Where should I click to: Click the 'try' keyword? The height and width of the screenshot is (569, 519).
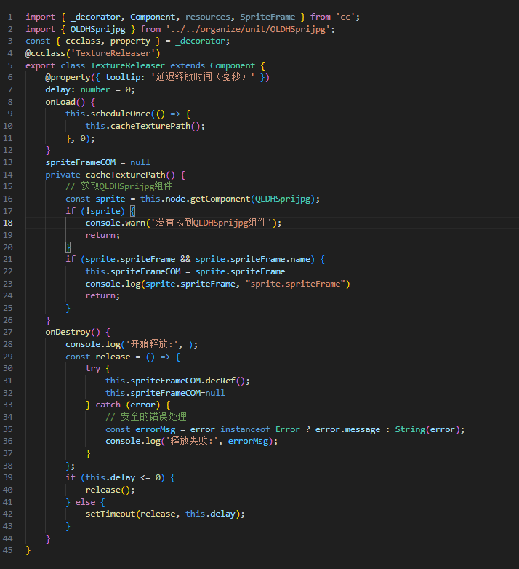click(93, 369)
